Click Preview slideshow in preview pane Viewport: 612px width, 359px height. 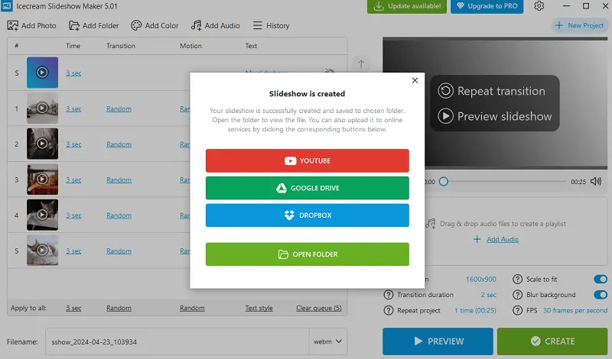tap(495, 116)
